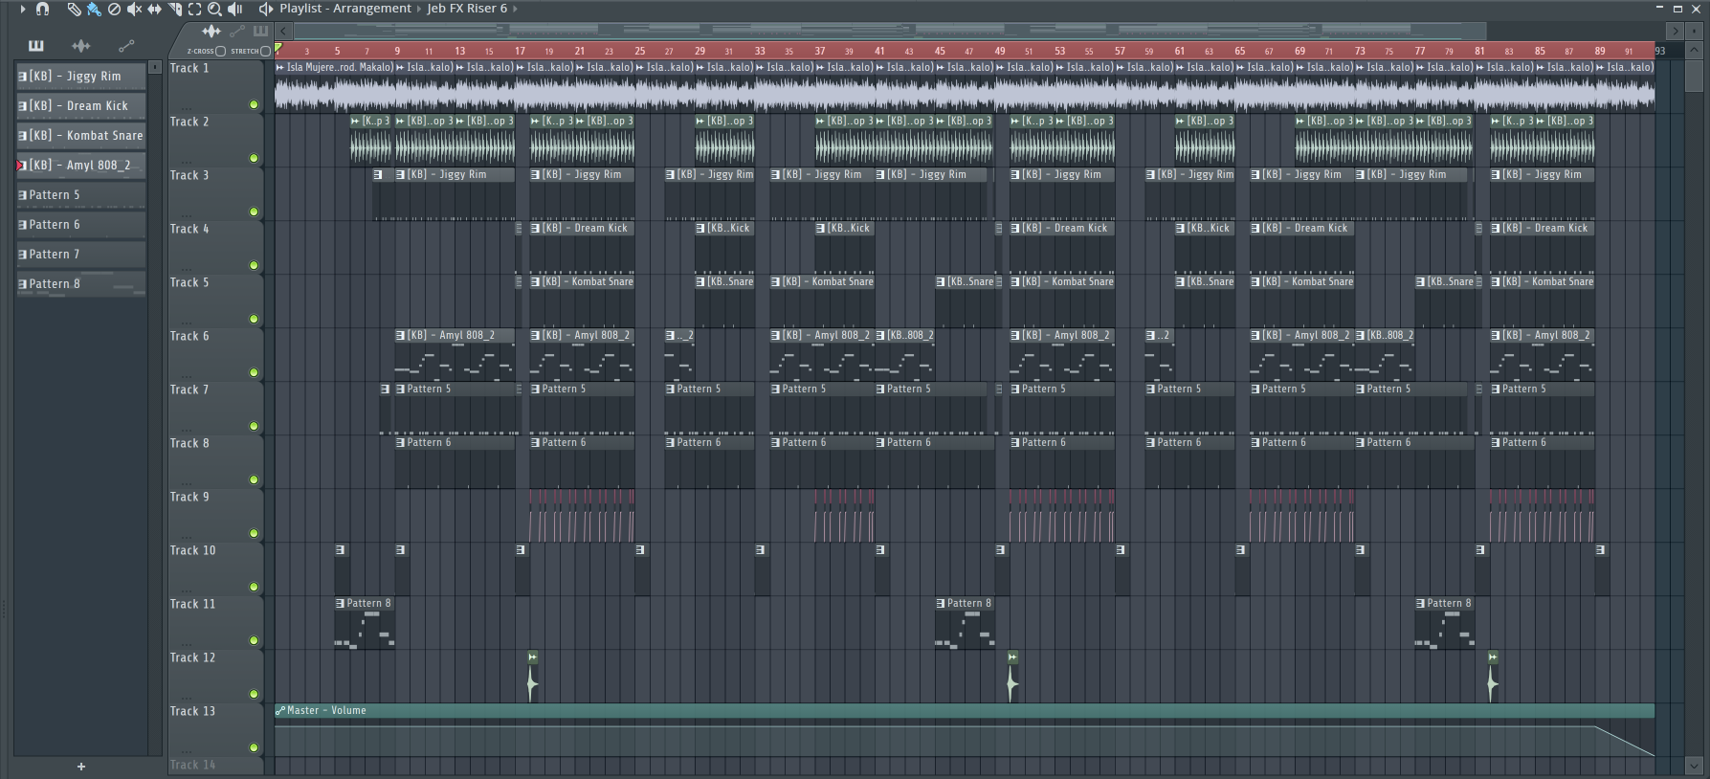Mute Track 13 with its green dot

click(254, 747)
